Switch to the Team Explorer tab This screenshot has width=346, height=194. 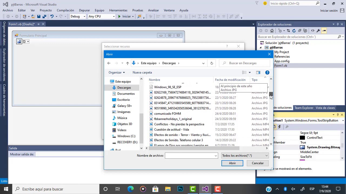[x=304, y=108]
